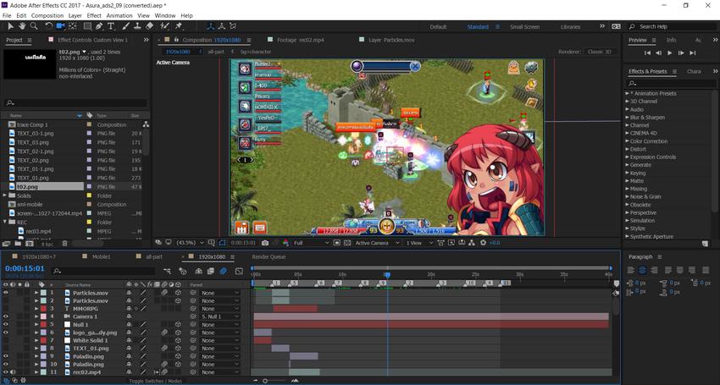Select the Horizontal Type tool
The height and width of the screenshot is (385, 720).
(x=111, y=26)
